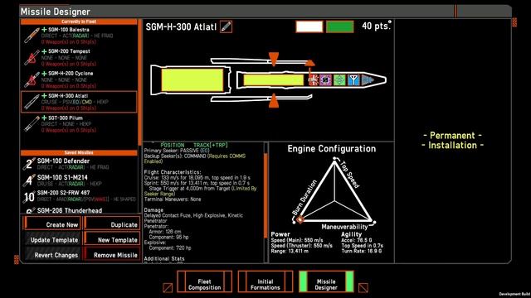Click the Primary Seeker: PASSIVE (EO) line
The width and height of the screenshot is (531, 298).
pyautogui.click(x=177, y=151)
